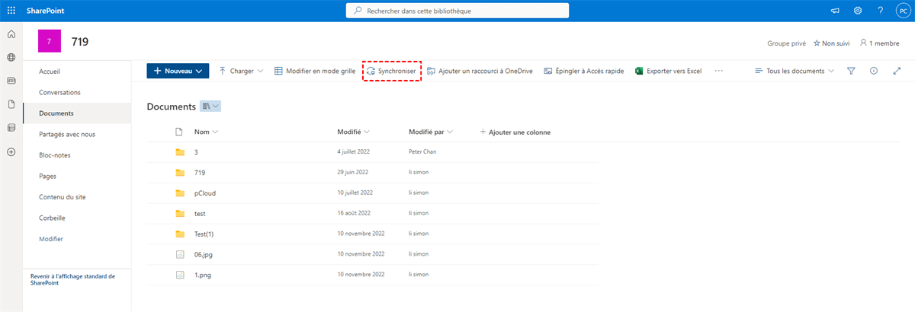Open the folder named 719
Image resolution: width=915 pixels, height=312 pixels.
click(200, 173)
